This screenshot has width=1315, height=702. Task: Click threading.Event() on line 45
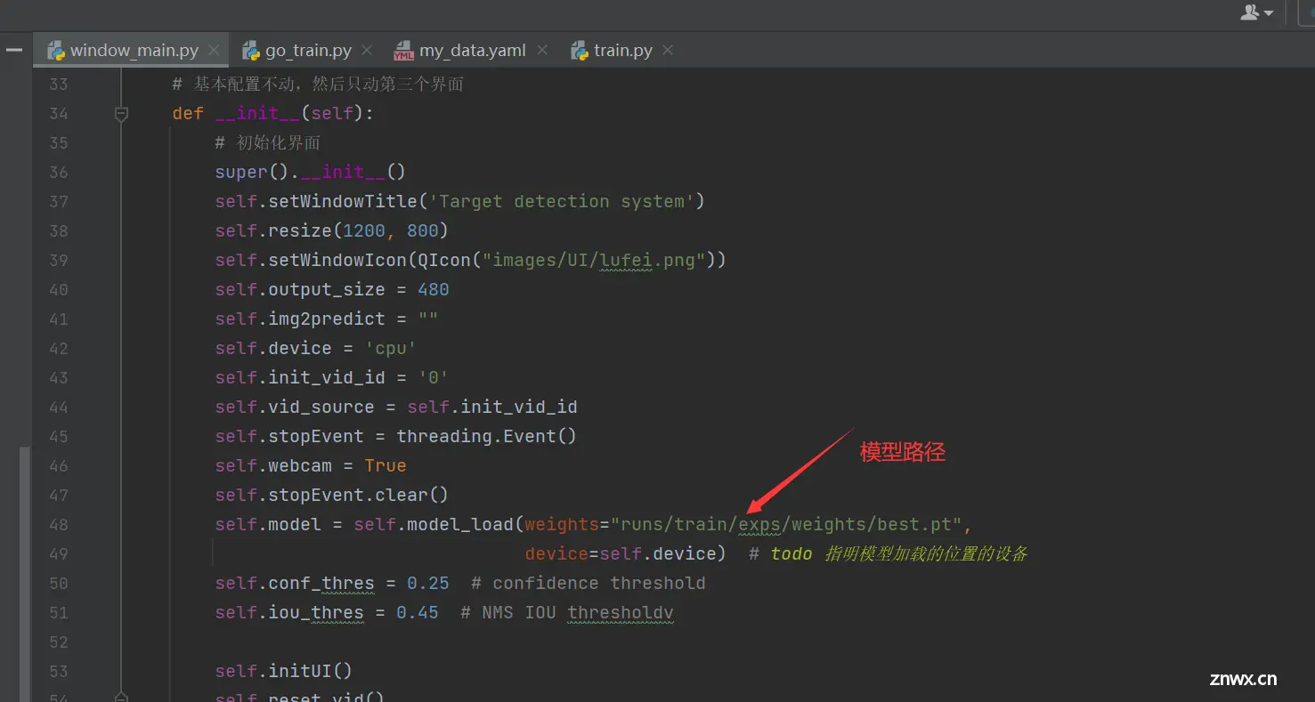point(487,436)
